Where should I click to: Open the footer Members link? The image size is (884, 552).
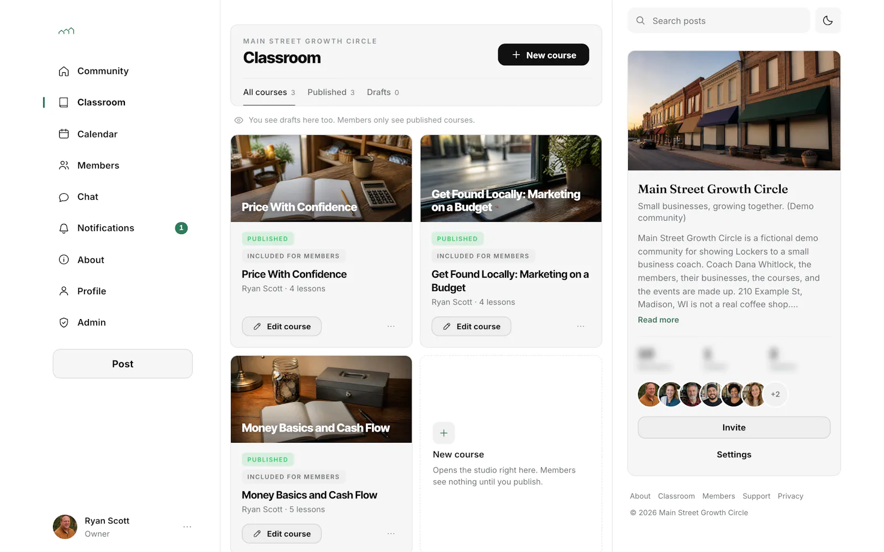[718, 496]
